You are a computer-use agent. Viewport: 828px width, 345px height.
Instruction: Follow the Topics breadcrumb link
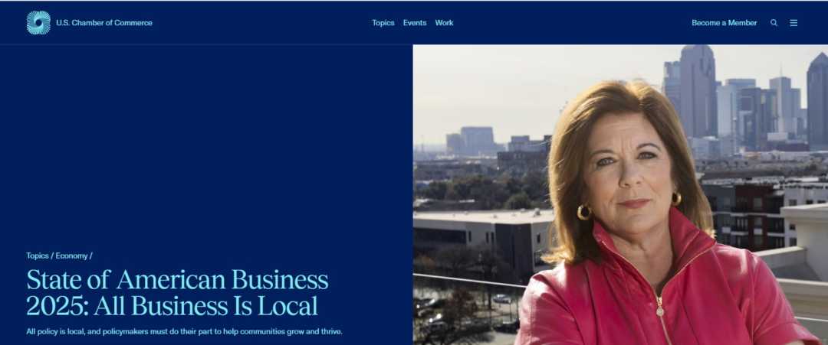(38, 255)
